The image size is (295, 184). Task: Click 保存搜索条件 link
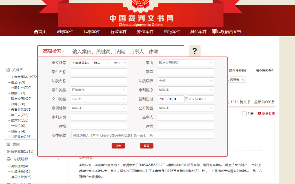(x=238, y=71)
